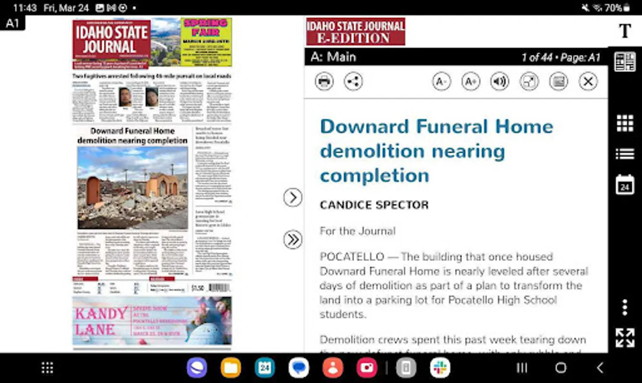Tap the demolition rubble photo on page A1
642x383 pixels.
pos(133,188)
